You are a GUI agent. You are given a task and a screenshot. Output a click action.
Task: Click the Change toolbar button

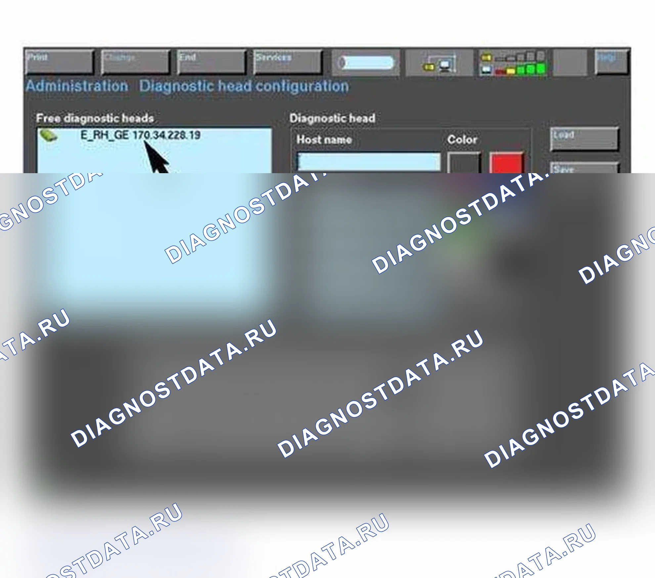[136, 62]
